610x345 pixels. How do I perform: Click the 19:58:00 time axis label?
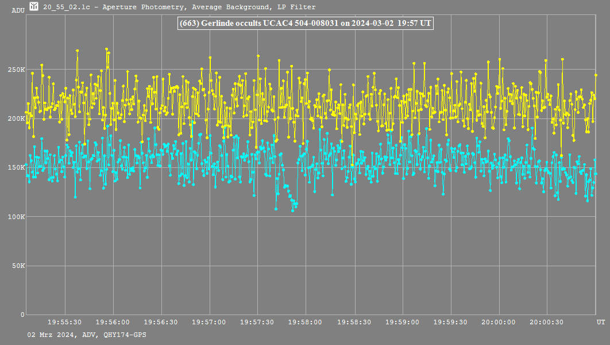306,322
